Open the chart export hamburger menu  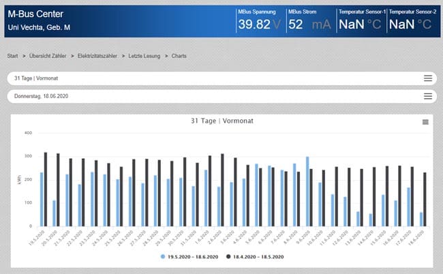tap(425, 121)
